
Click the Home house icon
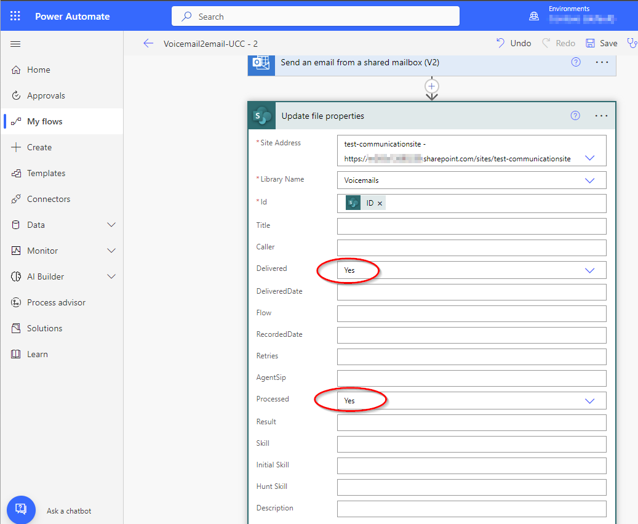tap(16, 70)
